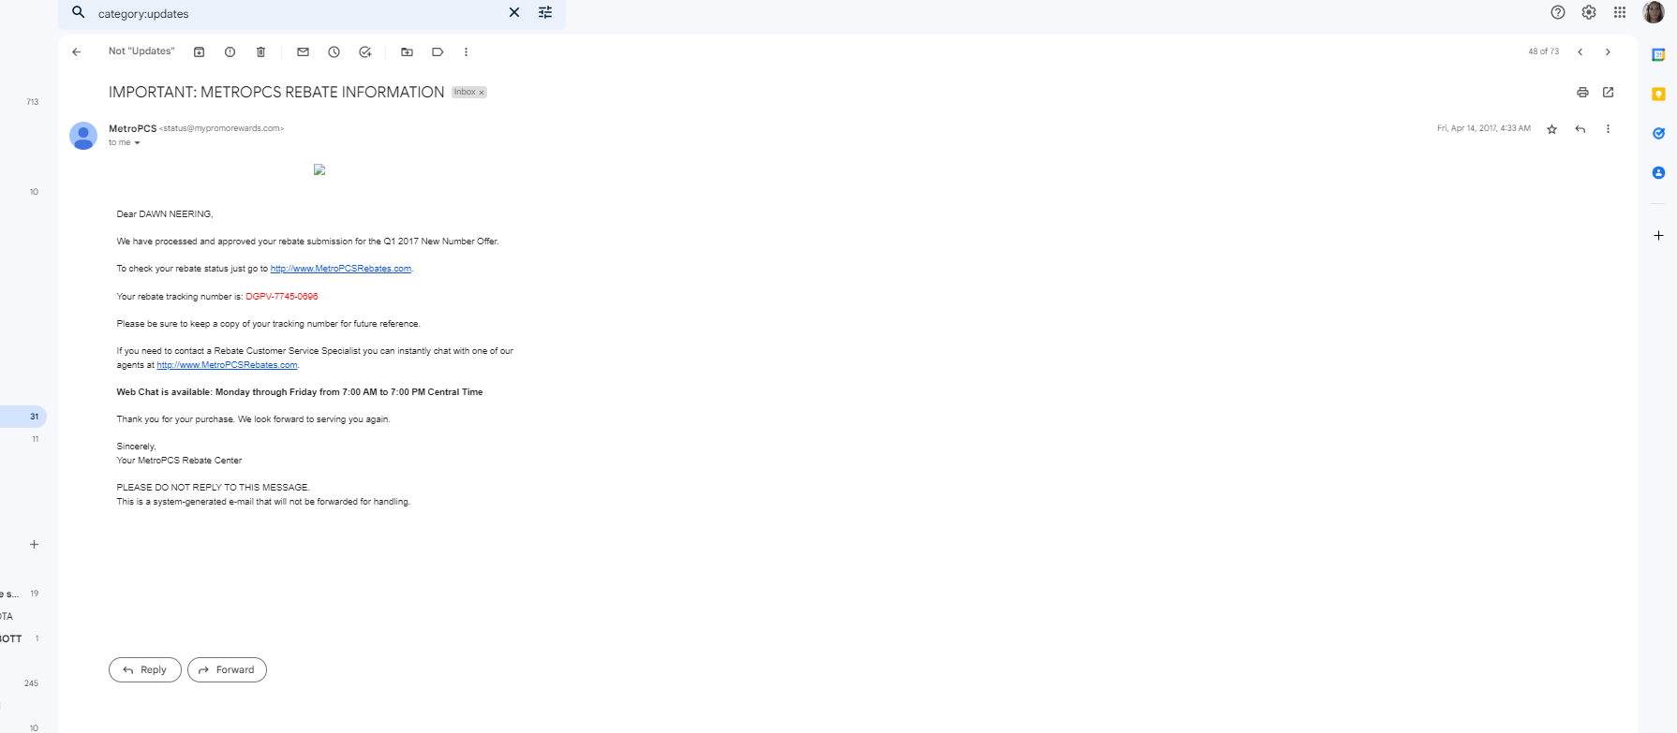The width and height of the screenshot is (1677, 733).
Task: Click the search magnifier icon
Action: click(x=79, y=13)
